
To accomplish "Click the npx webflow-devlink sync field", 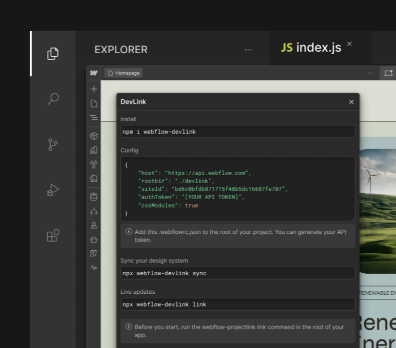I will point(238,273).
